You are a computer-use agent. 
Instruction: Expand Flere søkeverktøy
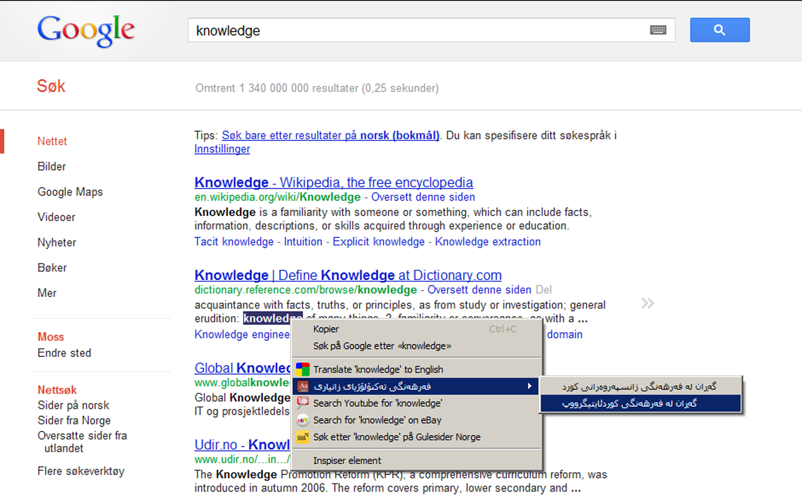(x=81, y=472)
